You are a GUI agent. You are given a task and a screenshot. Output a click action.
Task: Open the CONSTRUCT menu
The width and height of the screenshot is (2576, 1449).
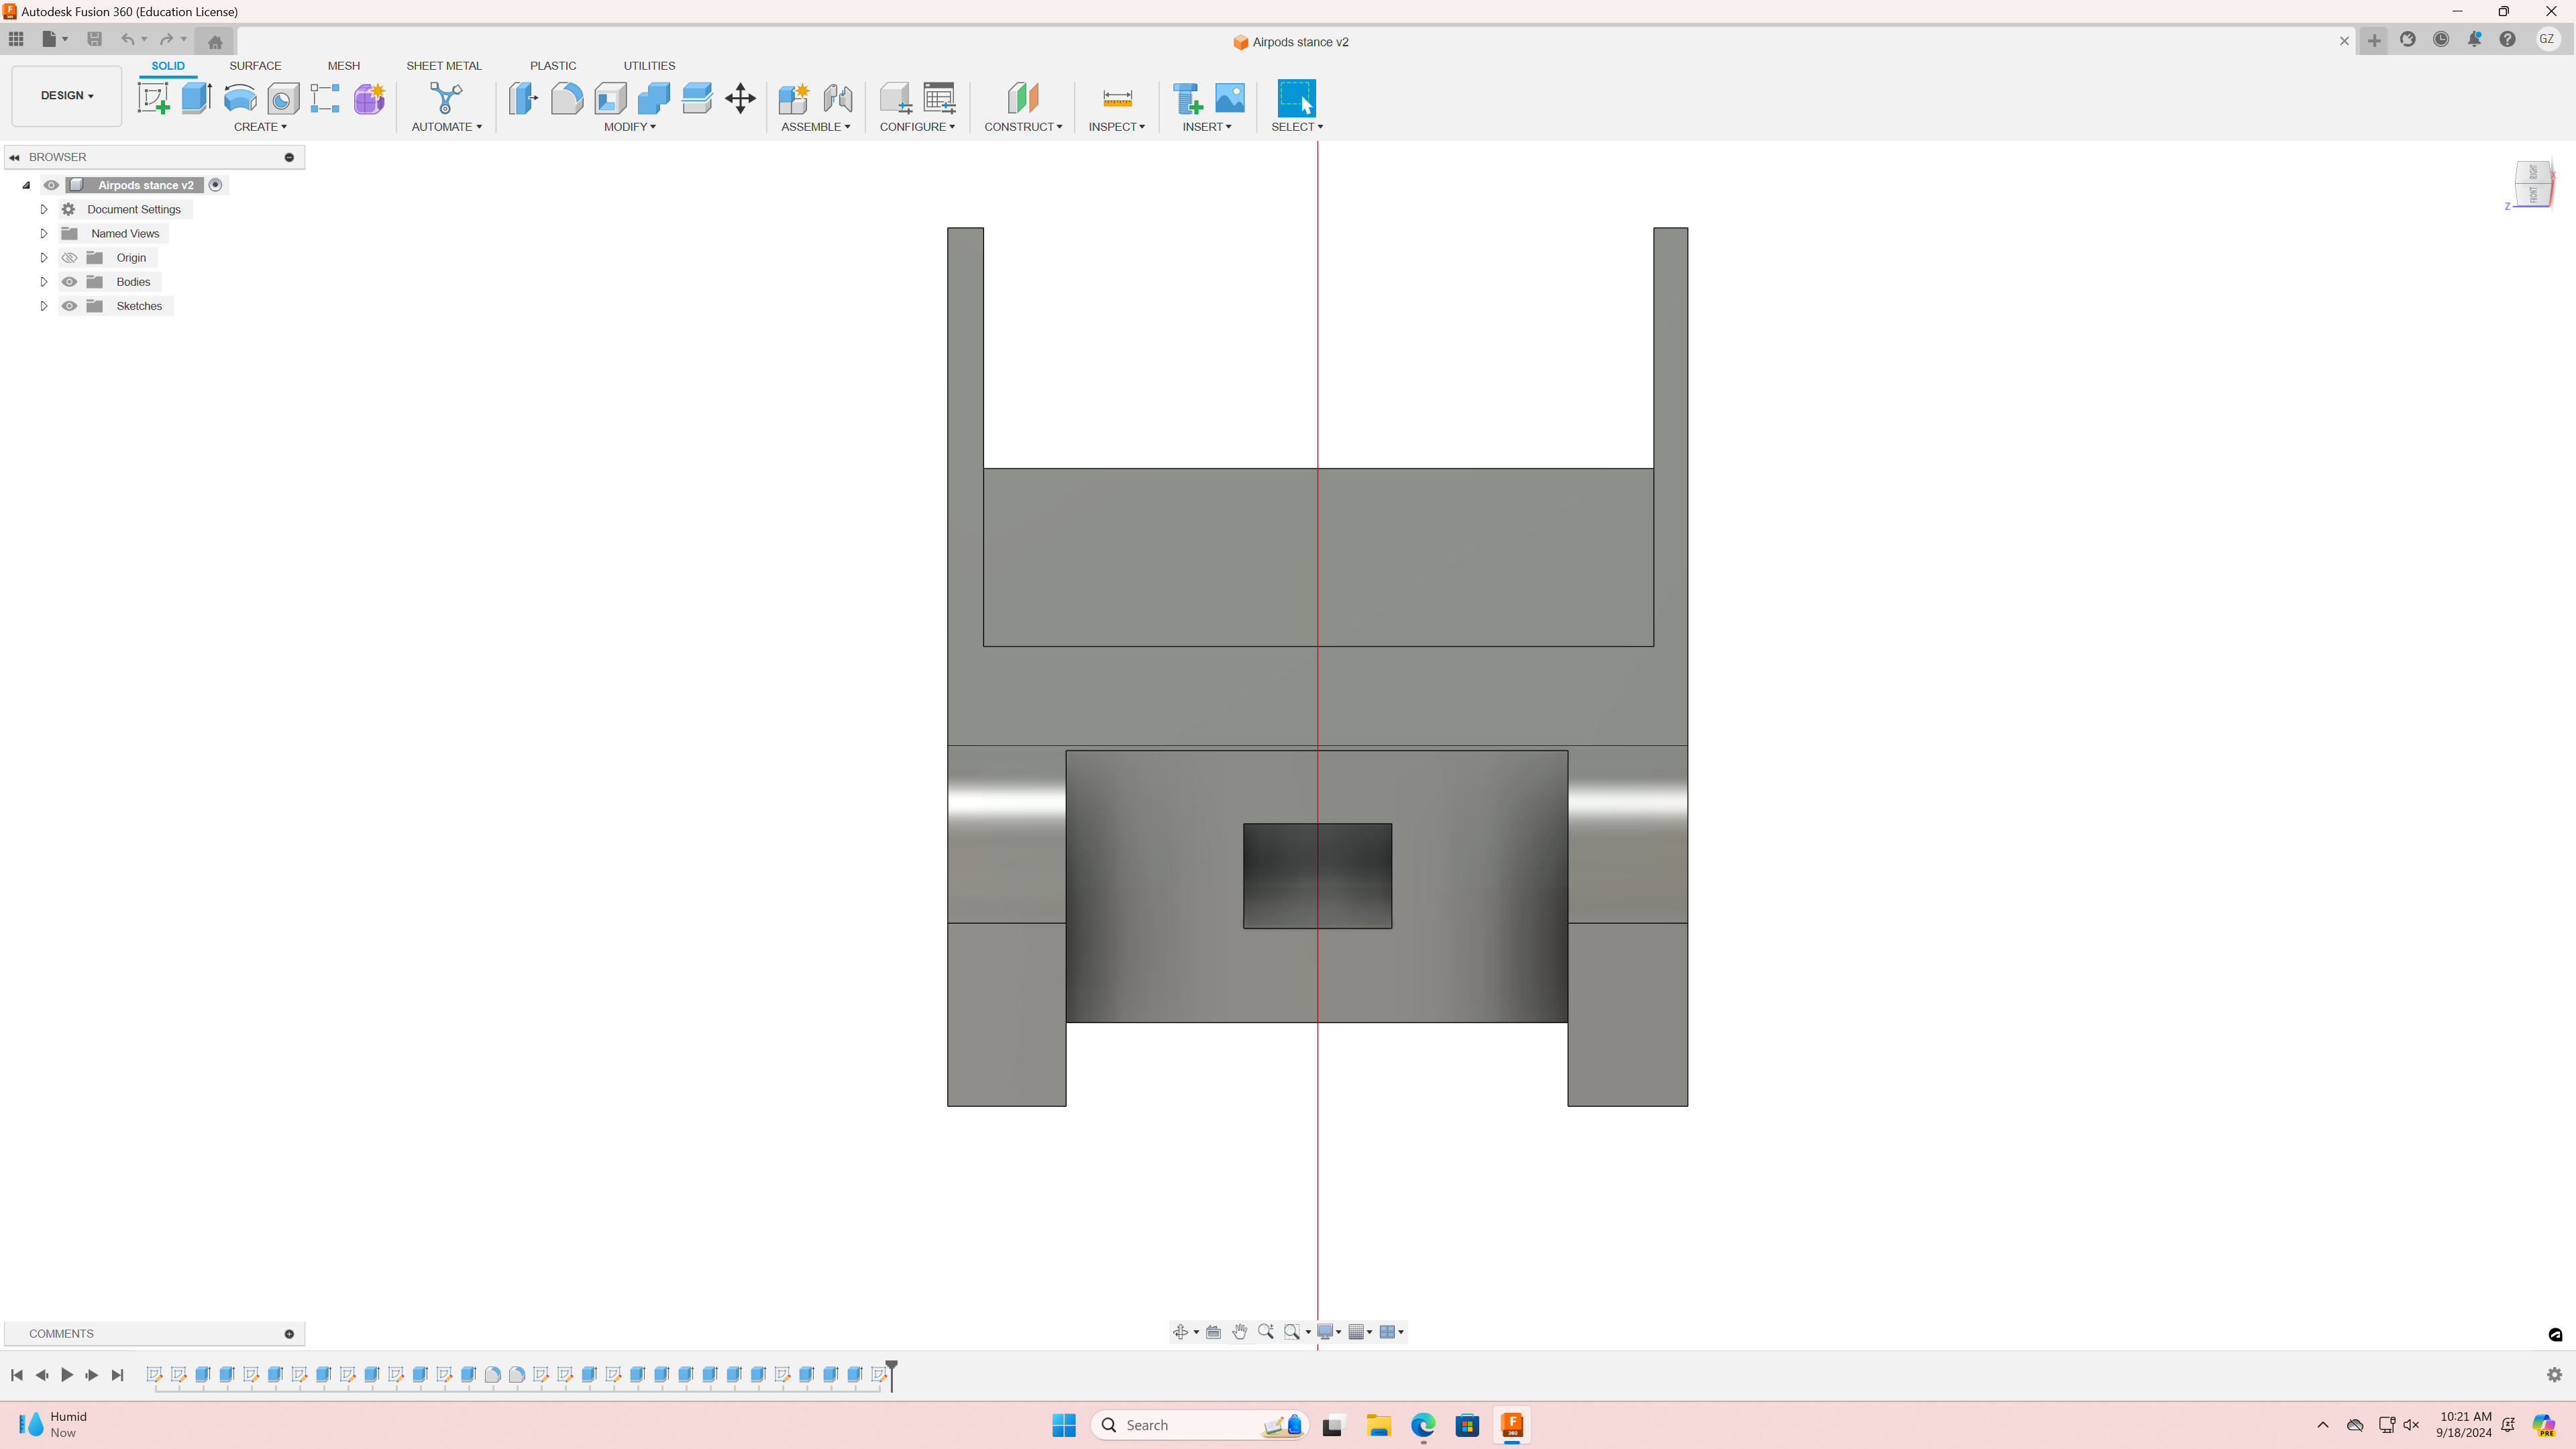[x=1023, y=127]
